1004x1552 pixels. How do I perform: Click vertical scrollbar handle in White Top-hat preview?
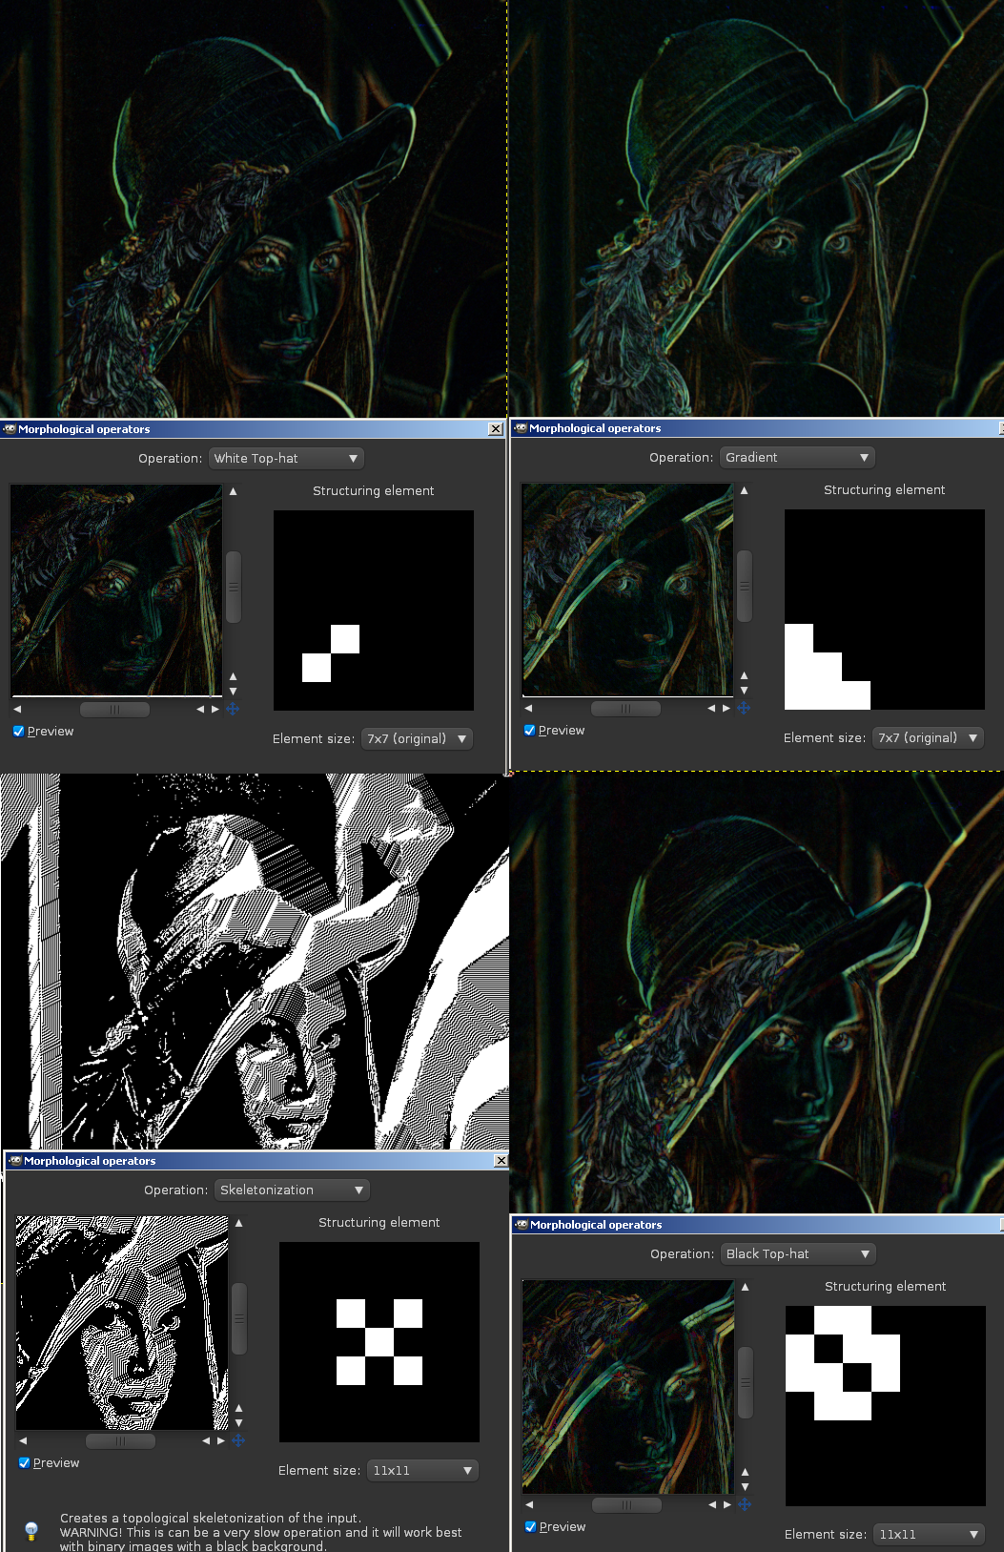(x=233, y=587)
